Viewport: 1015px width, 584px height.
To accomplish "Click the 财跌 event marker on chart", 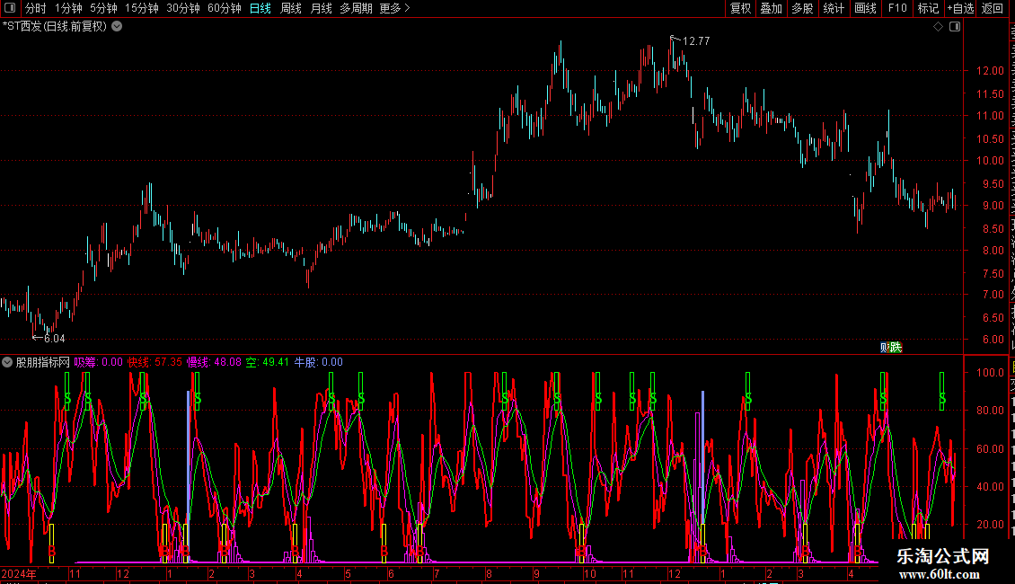I will coord(891,348).
